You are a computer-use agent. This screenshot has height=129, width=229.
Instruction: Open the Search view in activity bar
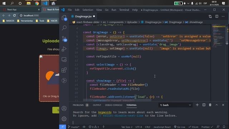tap(64, 28)
